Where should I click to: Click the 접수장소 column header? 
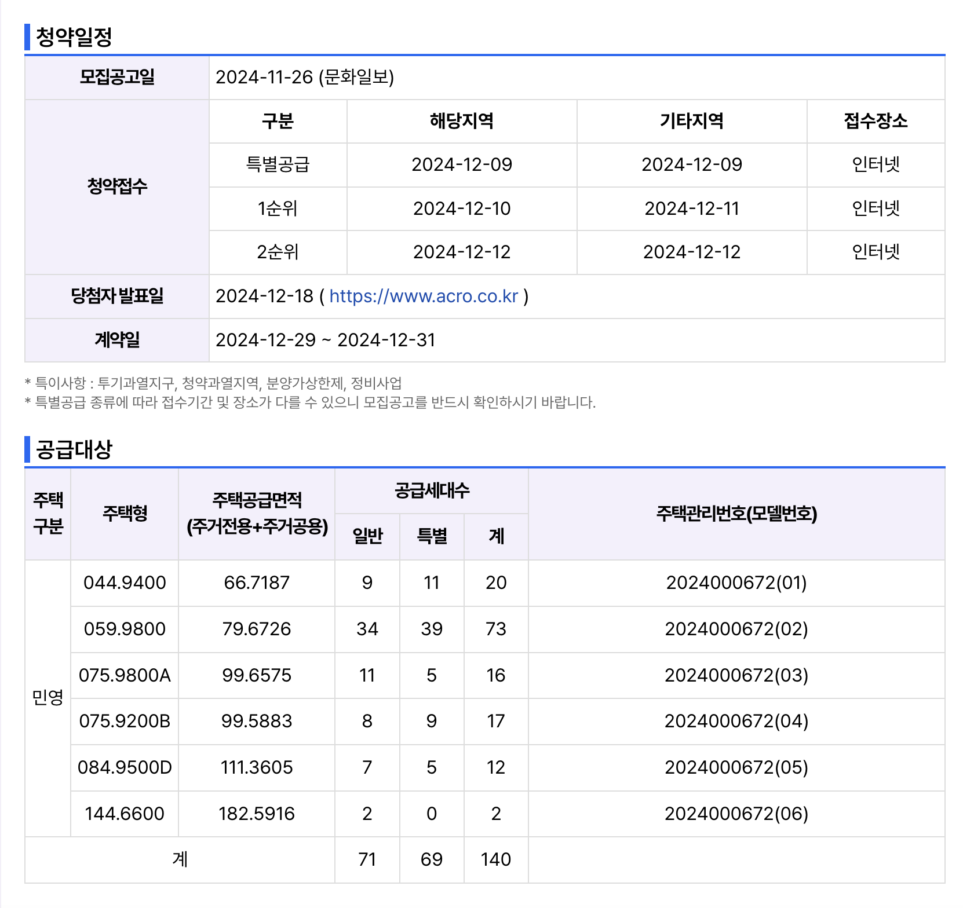pyautogui.click(x=876, y=121)
